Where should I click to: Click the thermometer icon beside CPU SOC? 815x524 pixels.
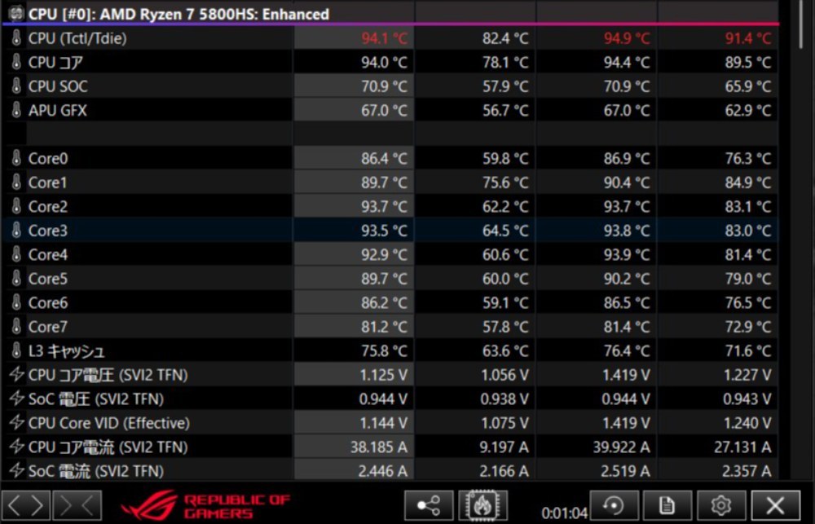(x=16, y=86)
